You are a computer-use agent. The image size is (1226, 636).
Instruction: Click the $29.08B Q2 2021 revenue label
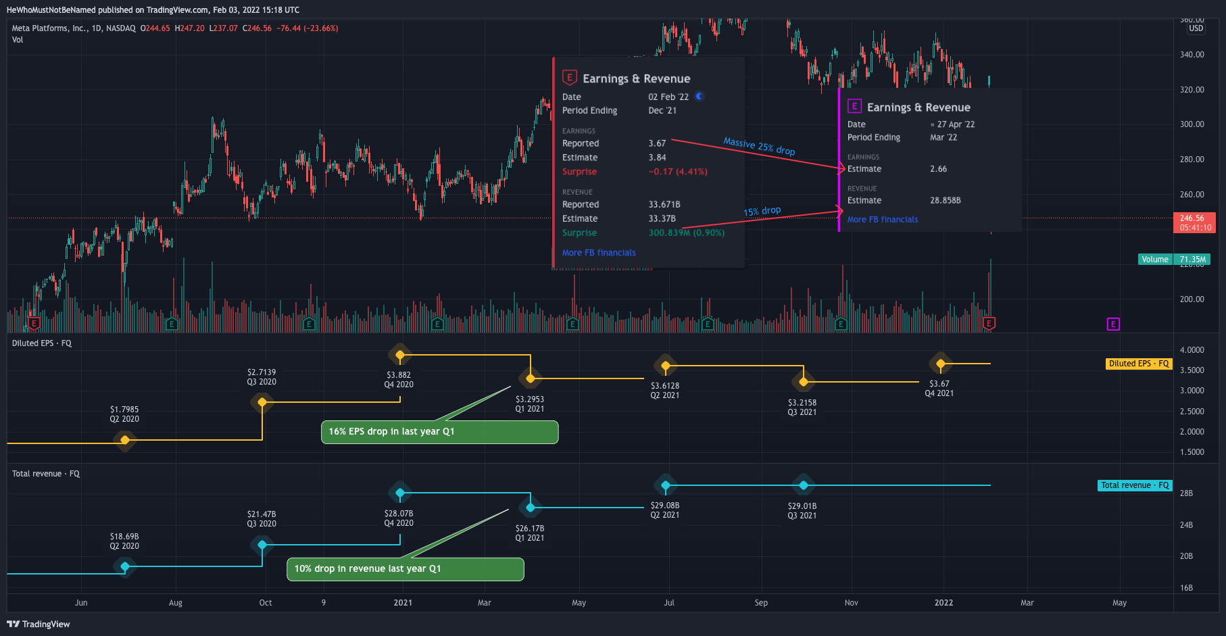[665, 510]
